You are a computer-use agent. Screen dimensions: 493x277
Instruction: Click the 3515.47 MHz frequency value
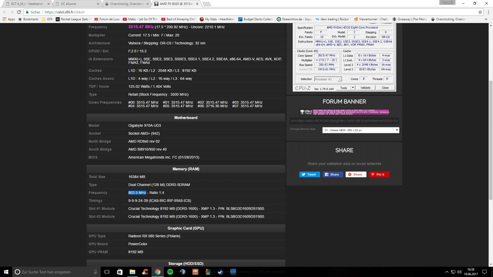click(x=141, y=27)
